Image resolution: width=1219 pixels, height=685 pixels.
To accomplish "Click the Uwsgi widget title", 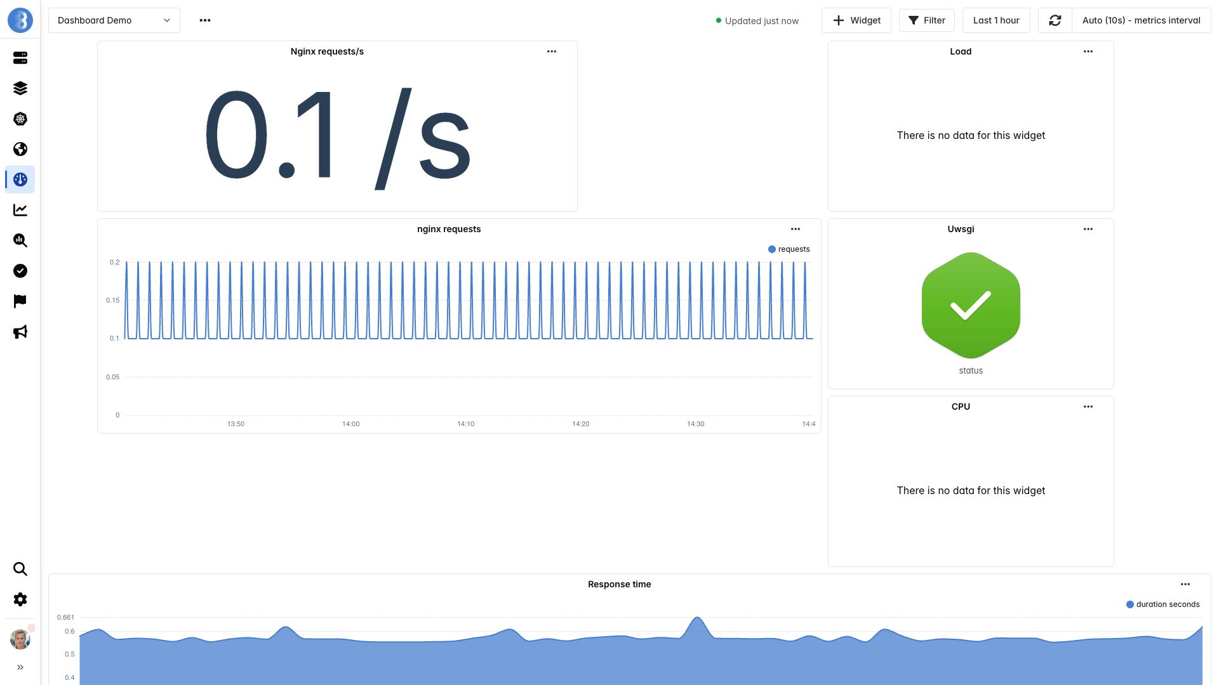I will [x=961, y=229].
